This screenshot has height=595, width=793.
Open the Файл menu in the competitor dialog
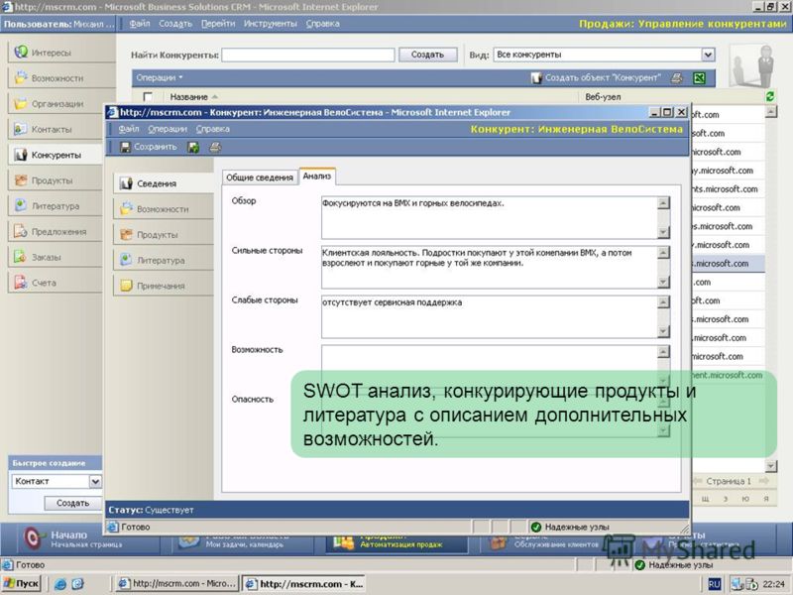(x=129, y=129)
